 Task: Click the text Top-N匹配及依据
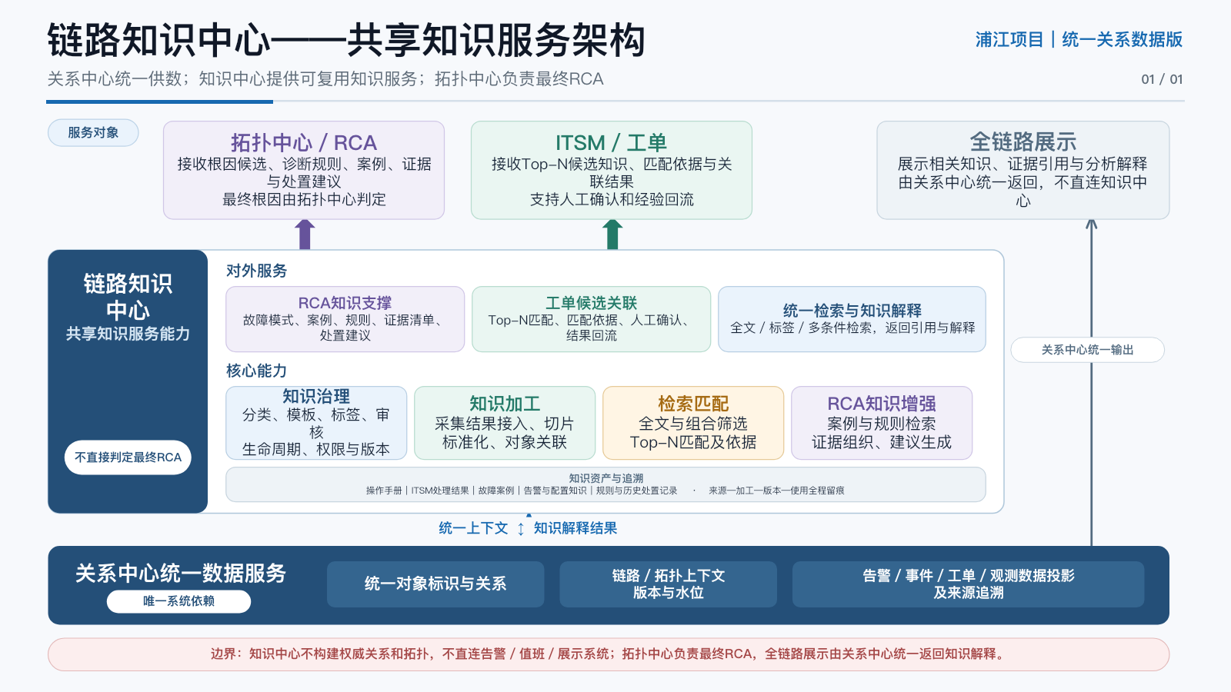pyautogui.click(x=693, y=442)
